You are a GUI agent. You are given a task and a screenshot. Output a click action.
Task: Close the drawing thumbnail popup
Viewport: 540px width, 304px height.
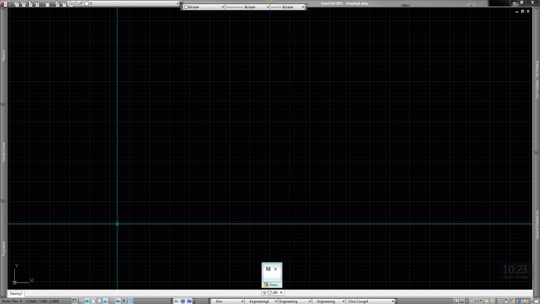tap(275, 269)
